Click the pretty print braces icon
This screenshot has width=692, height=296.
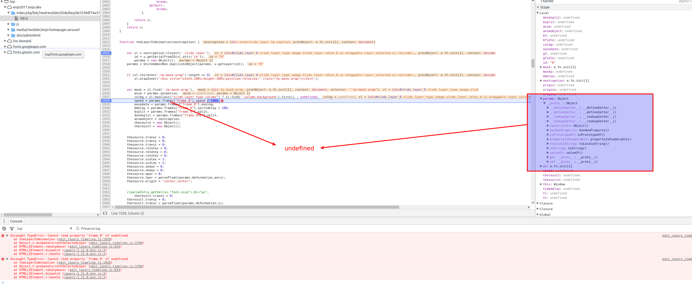(105, 213)
